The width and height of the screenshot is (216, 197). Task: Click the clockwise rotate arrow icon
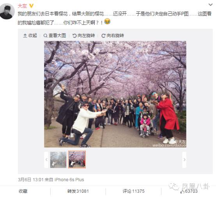click(x=103, y=36)
